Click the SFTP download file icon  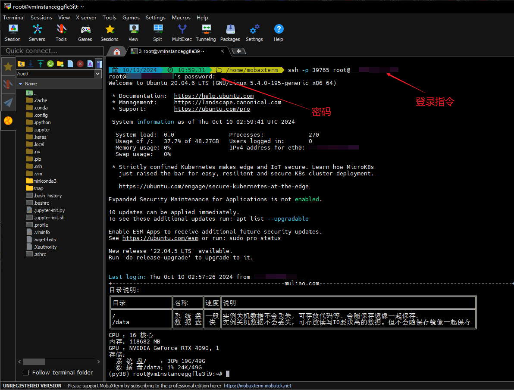click(31, 64)
